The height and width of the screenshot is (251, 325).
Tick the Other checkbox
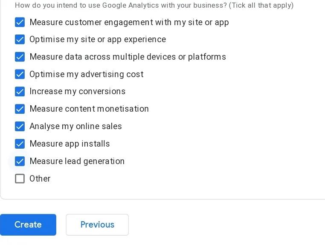point(20,179)
